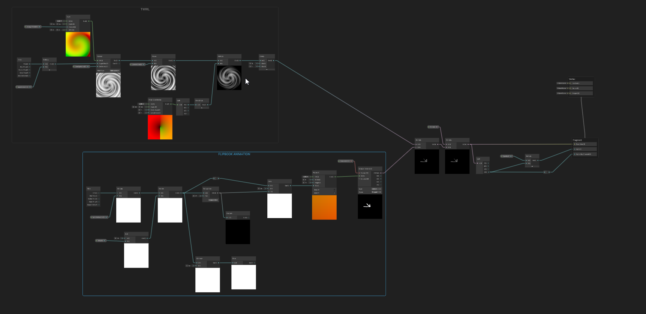Select the Opacity property pill
Screen dimensions: 646x314
[507, 156]
